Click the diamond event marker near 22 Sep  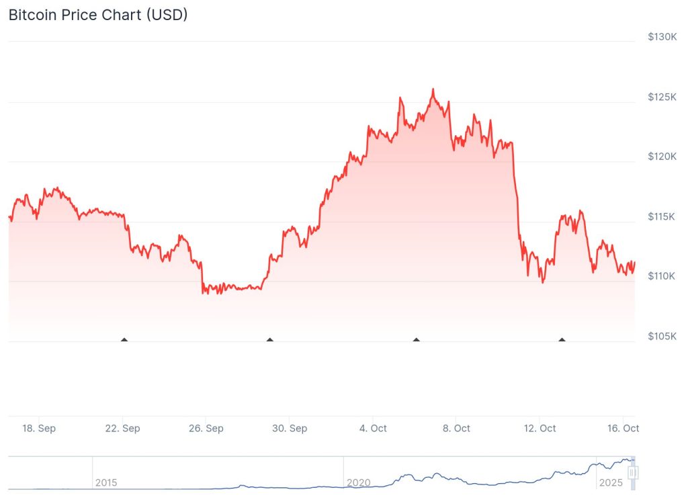[x=124, y=340]
